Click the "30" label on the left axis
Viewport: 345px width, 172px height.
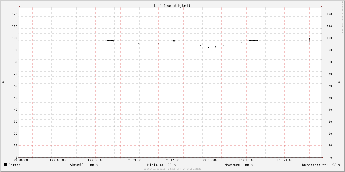[16, 122]
